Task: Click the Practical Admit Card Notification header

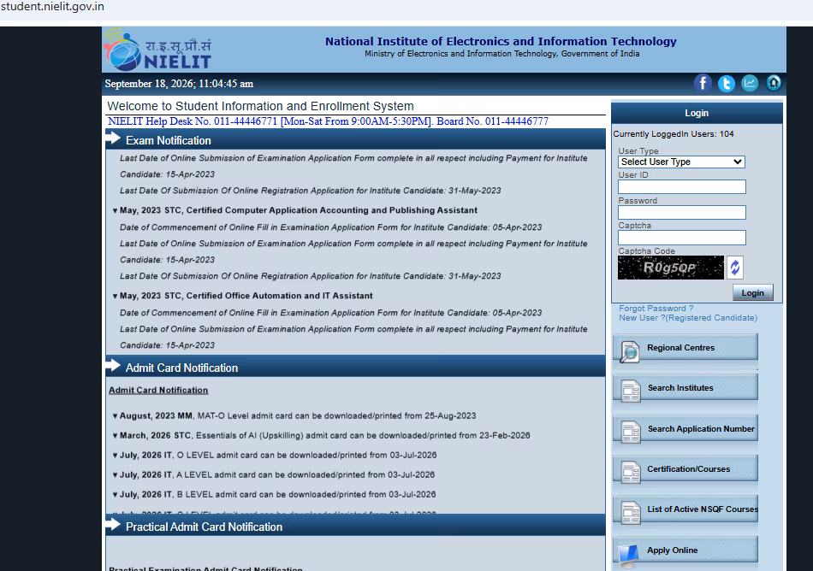Action: tap(355, 526)
